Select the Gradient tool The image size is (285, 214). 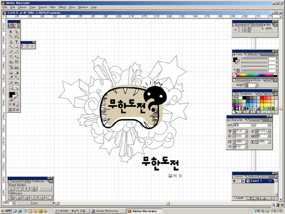tap(16, 73)
